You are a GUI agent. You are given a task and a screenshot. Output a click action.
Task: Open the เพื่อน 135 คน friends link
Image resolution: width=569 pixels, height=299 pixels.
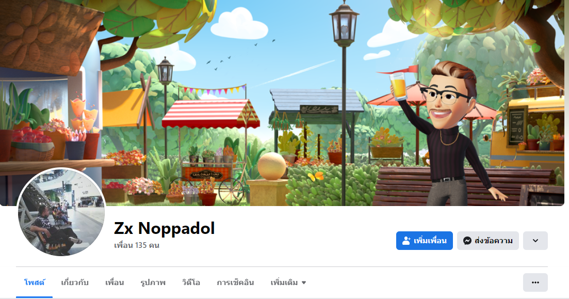tap(137, 245)
